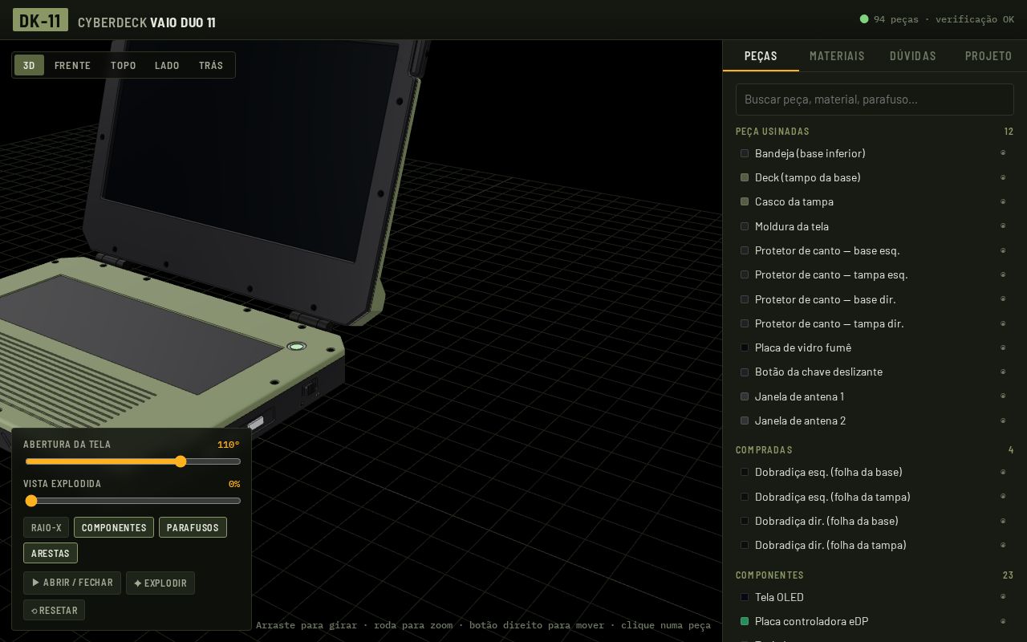The image size is (1027, 642).
Task: Click the VISTA EXPLODIDA slider handle
Action: (x=31, y=501)
